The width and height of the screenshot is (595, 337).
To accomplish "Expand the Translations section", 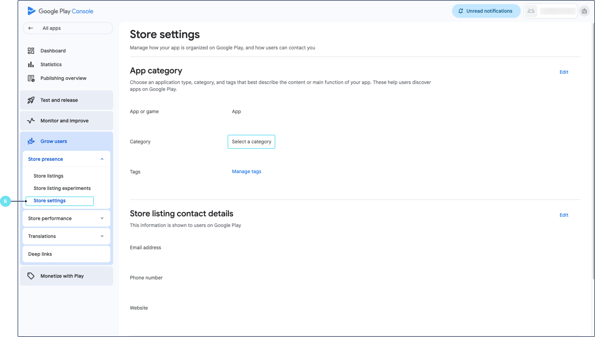I will click(x=102, y=236).
